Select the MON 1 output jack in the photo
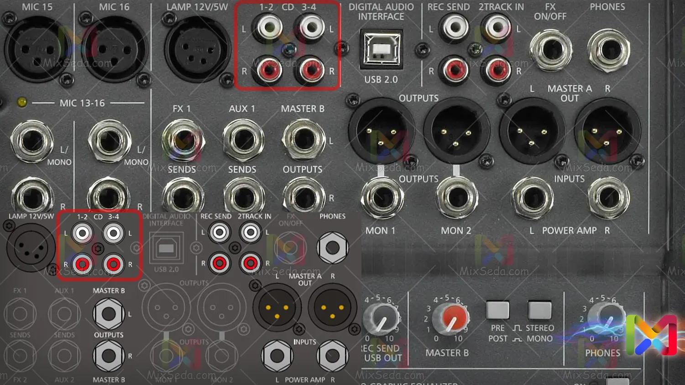Screen dimensions: 685x385 (x=382, y=198)
